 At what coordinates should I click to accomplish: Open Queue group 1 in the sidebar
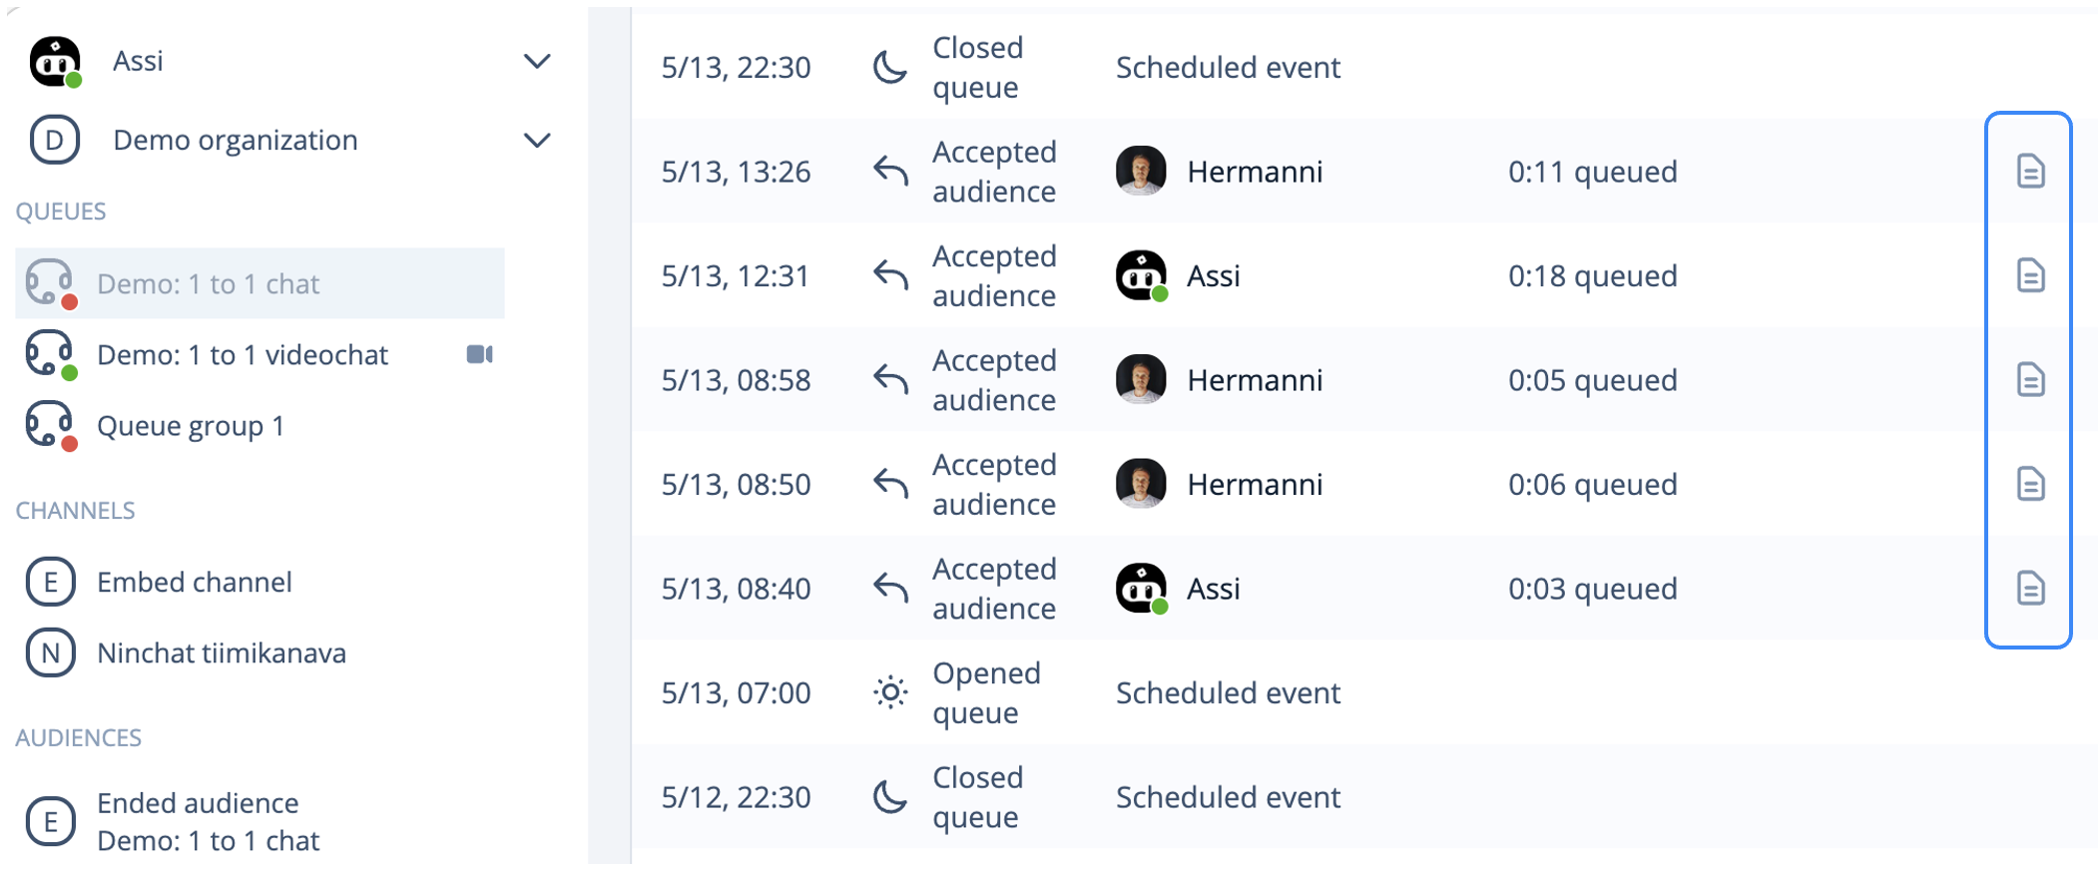[x=260, y=426]
